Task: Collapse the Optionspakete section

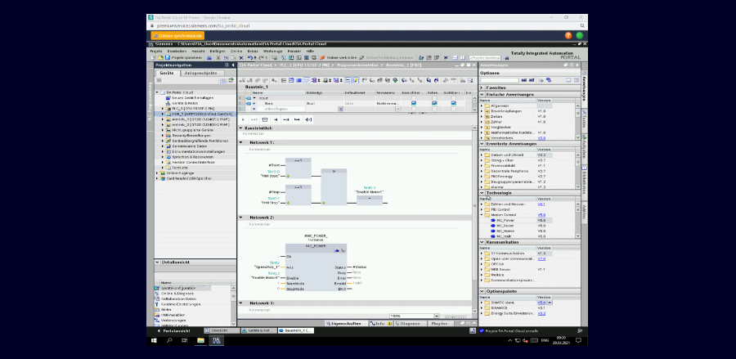Action: (482, 291)
